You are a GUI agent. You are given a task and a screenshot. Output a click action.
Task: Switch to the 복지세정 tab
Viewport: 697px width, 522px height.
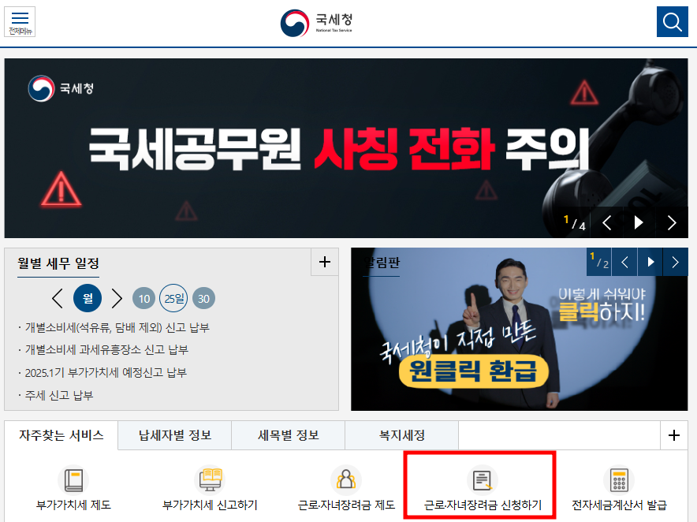(402, 435)
